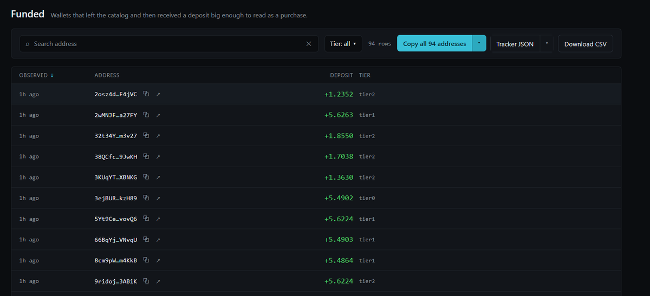The width and height of the screenshot is (650, 296).
Task: Click the Download CSV button
Action: click(586, 44)
